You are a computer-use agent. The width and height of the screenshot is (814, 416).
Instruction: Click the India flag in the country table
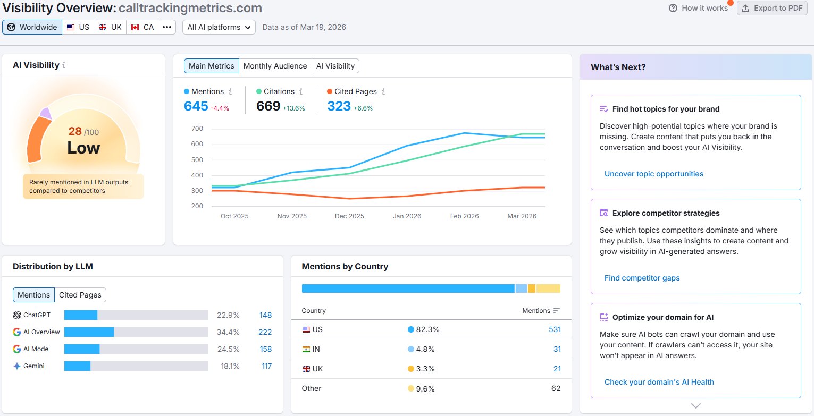(x=306, y=349)
